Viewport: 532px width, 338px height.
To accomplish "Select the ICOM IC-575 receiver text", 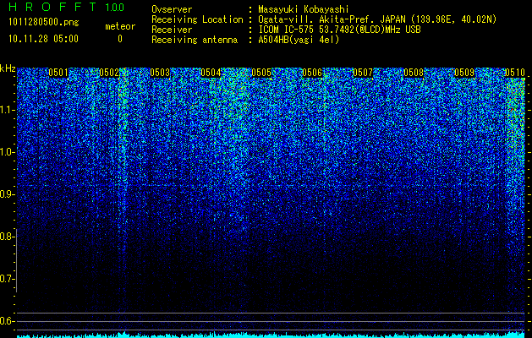I will click(339, 30).
